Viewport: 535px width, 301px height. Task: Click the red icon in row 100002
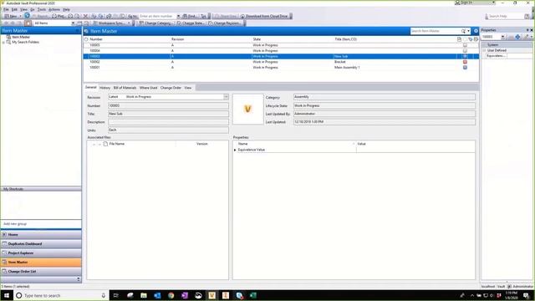(x=465, y=62)
